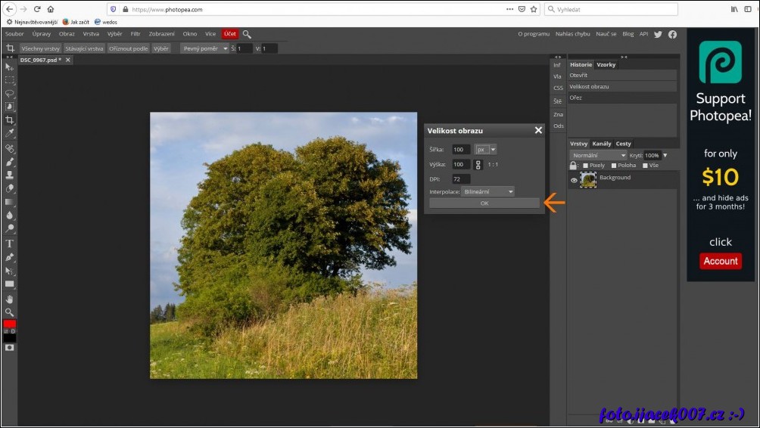This screenshot has width=760, height=428.
Task: Open the search magnifier in menu bar
Action: click(247, 34)
